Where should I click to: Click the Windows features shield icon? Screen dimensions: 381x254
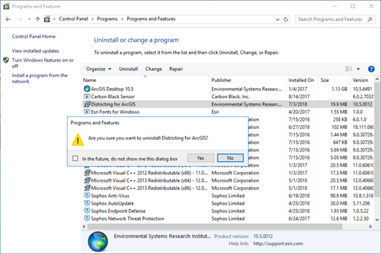coord(6,60)
